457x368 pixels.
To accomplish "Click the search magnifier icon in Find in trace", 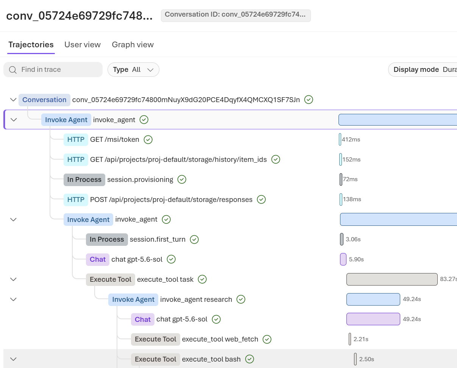I will point(13,70).
